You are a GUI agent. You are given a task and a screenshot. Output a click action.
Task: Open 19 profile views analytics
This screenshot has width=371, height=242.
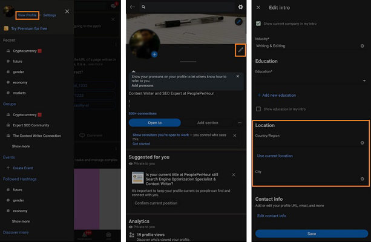151,235
